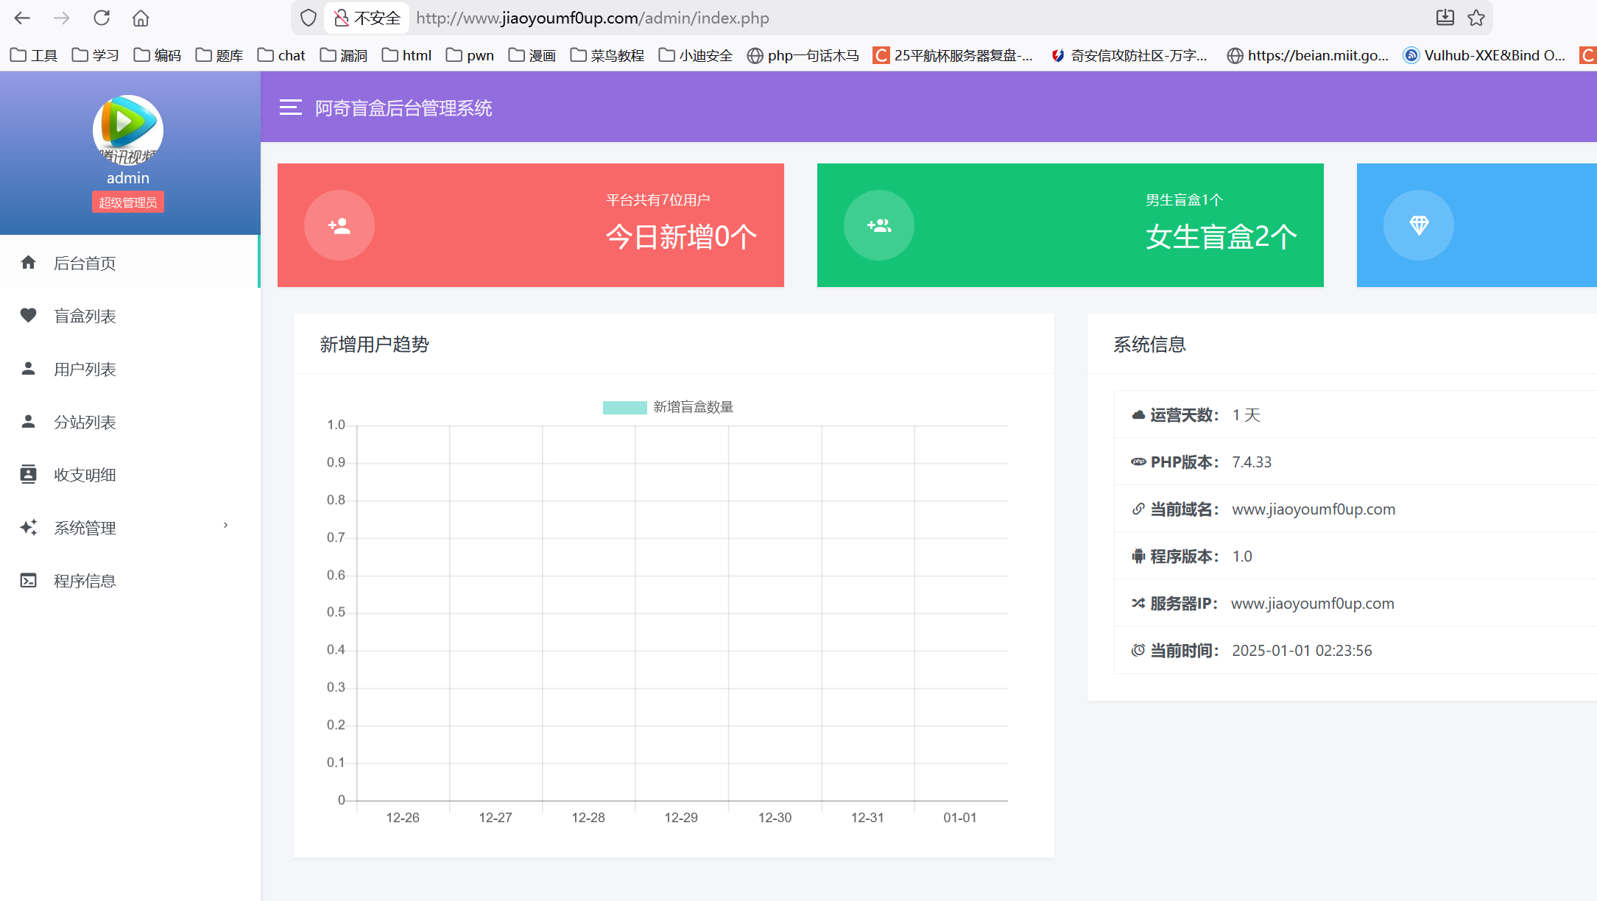The height and width of the screenshot is (901, 1597).
Task: Open the chat bookmark folder
Action: [281, 55]
